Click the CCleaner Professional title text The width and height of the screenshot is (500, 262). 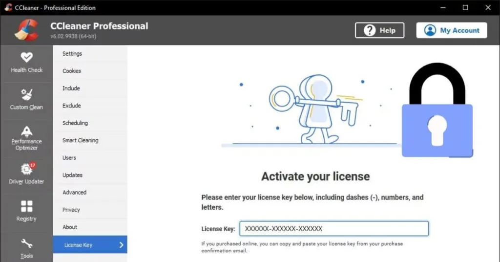coord(99,26)
